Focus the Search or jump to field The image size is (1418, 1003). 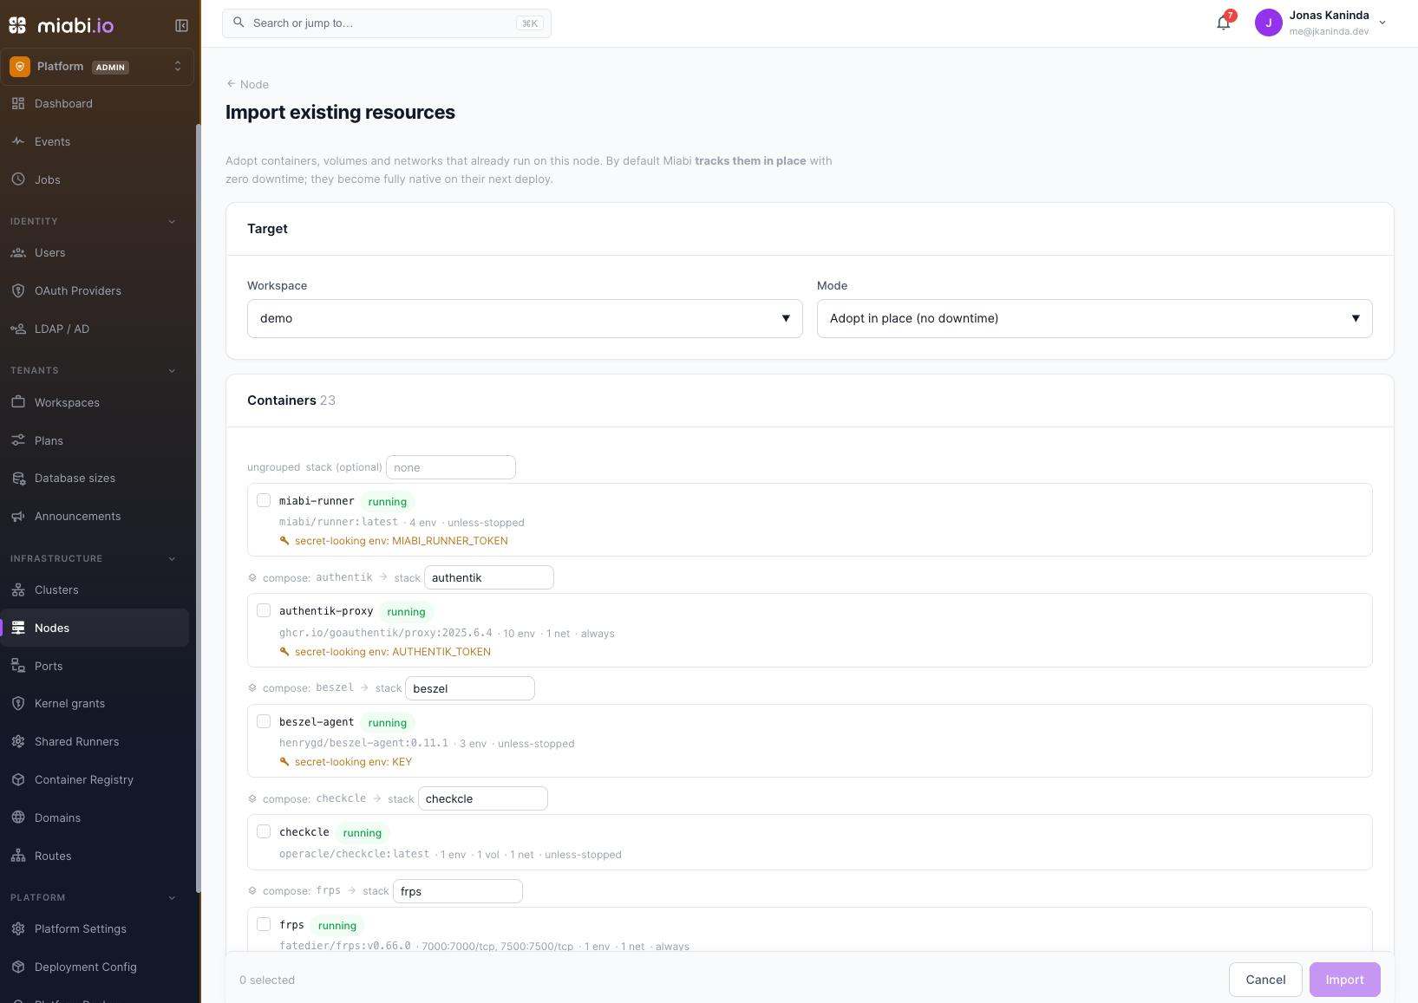387,23
